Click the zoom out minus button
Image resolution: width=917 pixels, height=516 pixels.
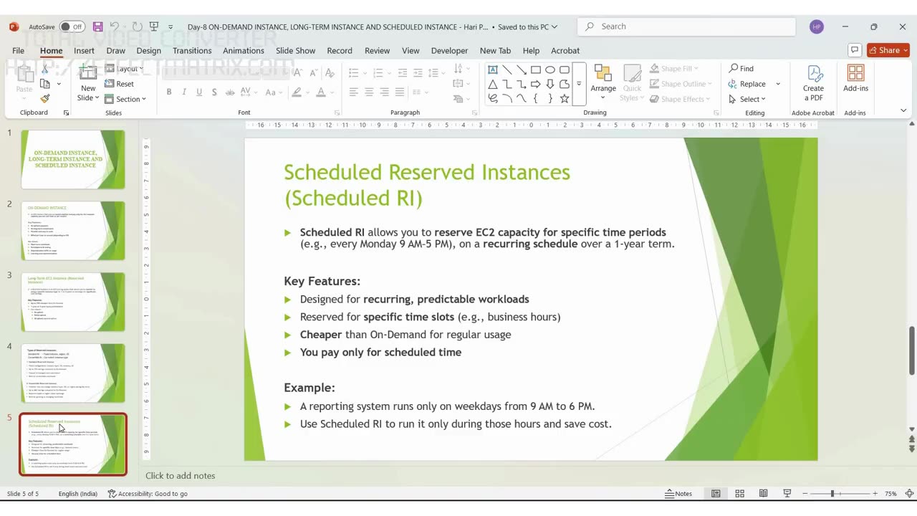[x=805, y=493]
